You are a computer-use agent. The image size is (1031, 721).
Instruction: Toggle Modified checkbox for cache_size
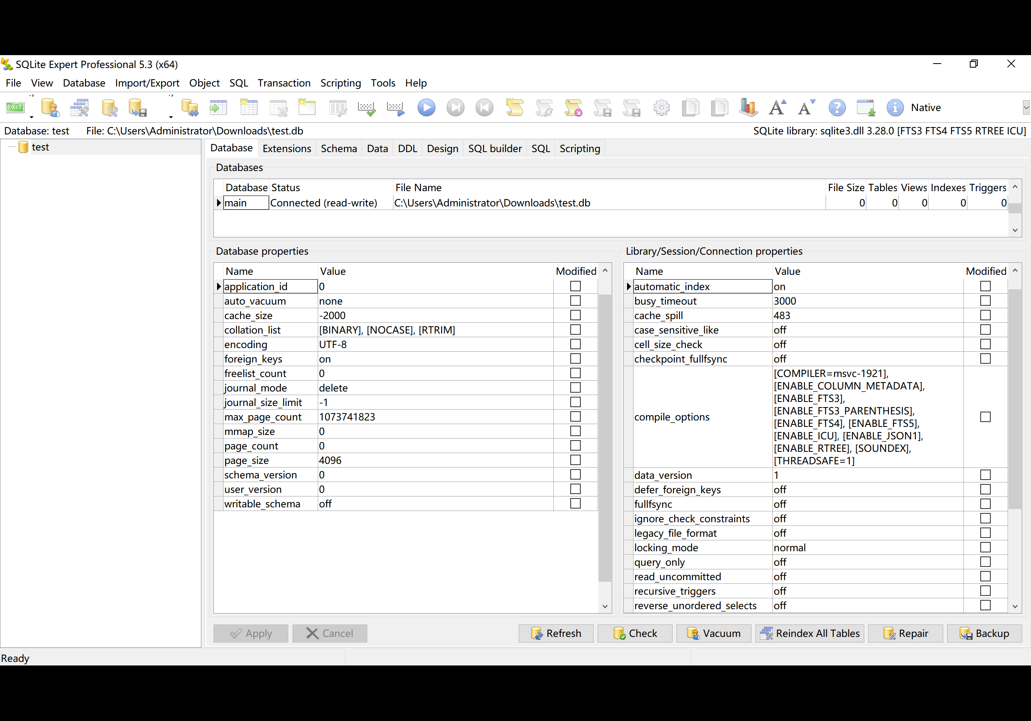coord(575,315)
